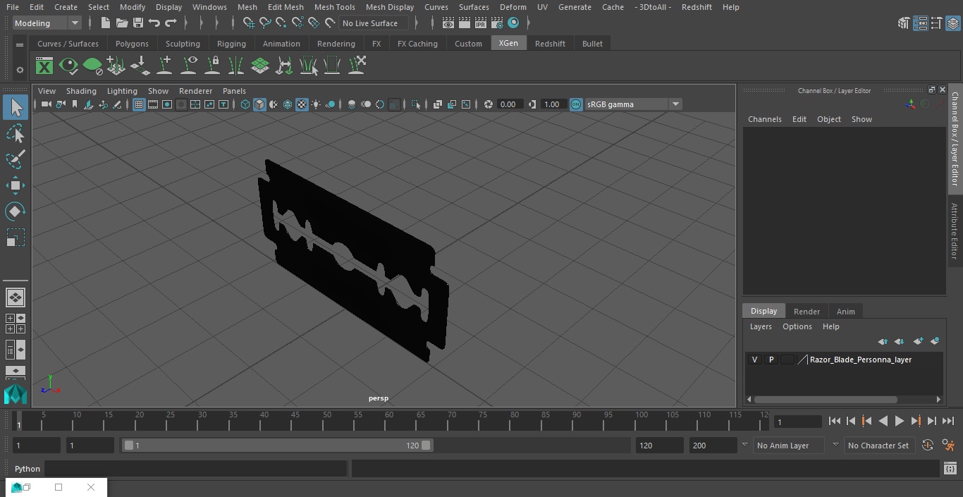This screenshot has width=963, height=497.
Task: Save the scene with floppy icon
Action: tap(138, 23)
